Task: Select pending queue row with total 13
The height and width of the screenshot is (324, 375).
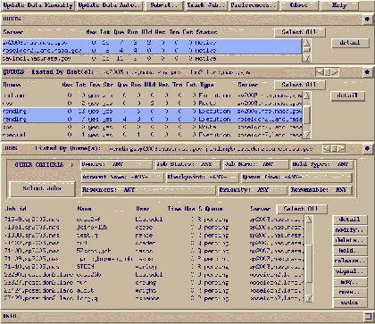Action: [152, 112]
